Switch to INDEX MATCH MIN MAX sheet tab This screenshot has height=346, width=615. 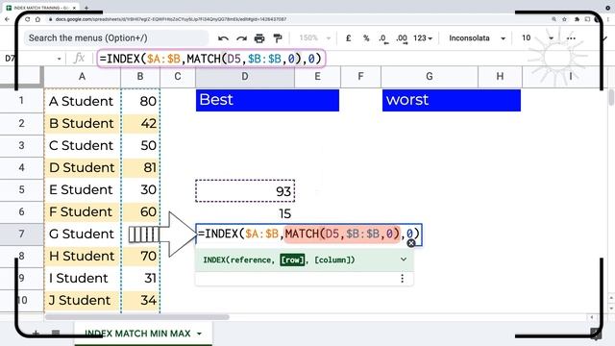137,334
